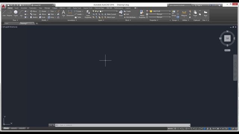Click the yellow color swatch in Properties

point(151,11)
